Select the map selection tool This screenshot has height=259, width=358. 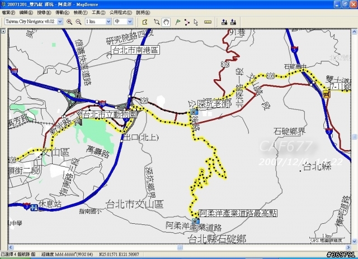coord(144,22)
